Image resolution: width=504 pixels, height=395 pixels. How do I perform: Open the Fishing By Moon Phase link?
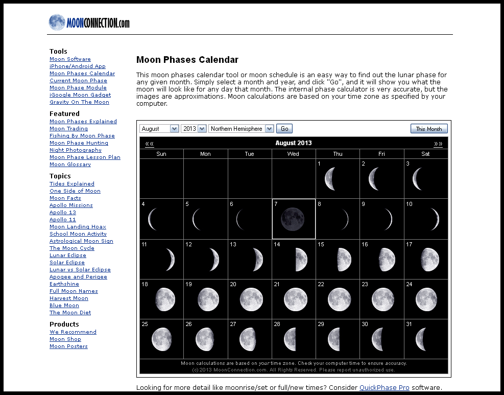click(x=82, y=136)
